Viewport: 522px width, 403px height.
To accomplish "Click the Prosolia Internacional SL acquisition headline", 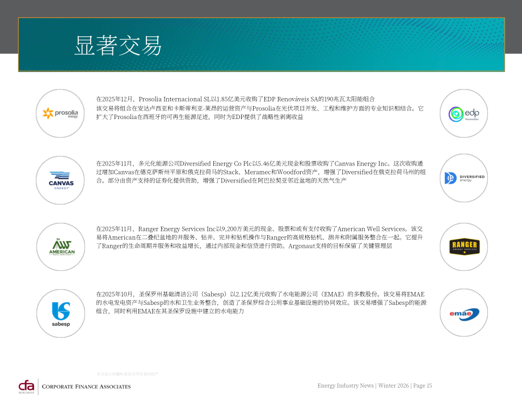I will tap(235, 99).
